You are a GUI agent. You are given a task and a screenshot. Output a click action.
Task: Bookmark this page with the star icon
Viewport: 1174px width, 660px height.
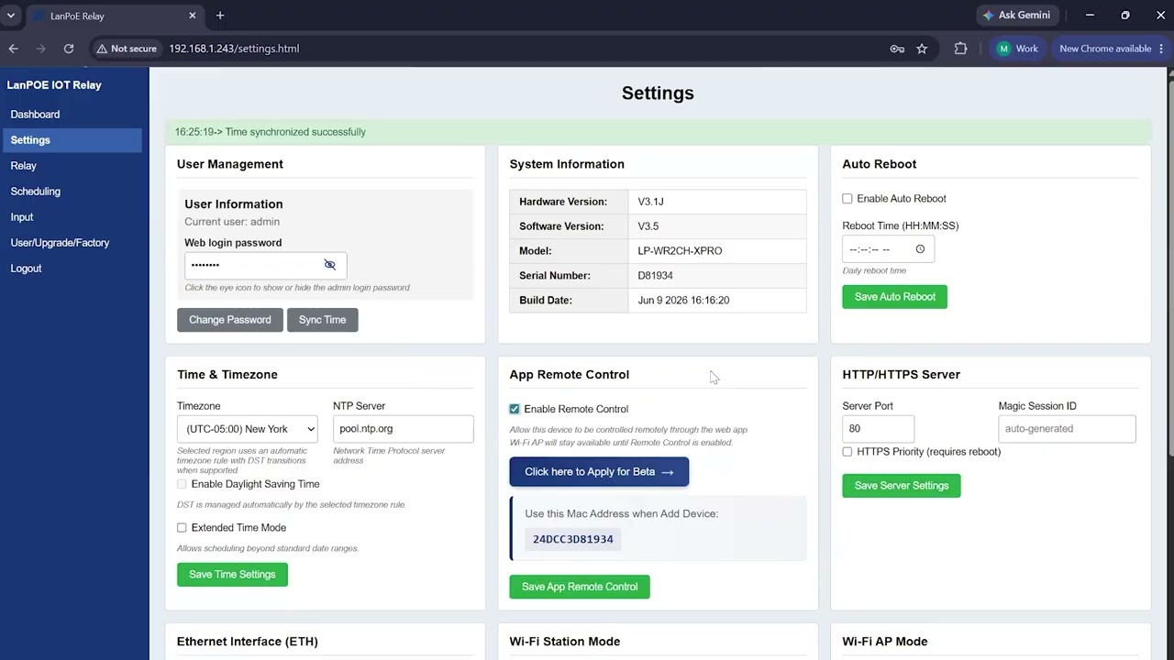click(x=922, y=49)
